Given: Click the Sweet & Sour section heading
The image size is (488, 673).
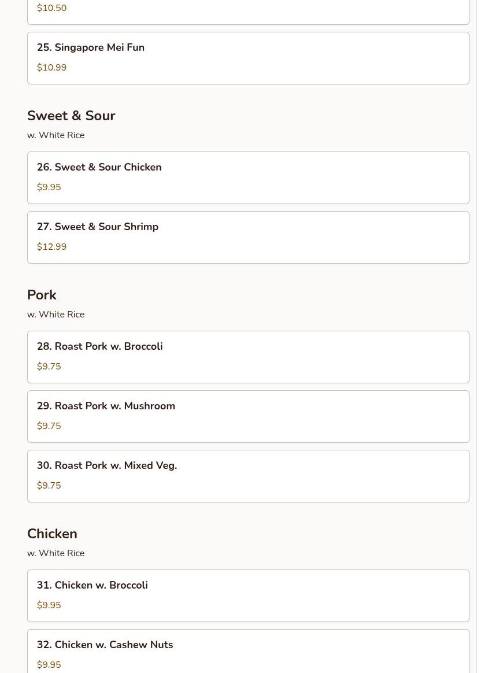Looking at the screenshot, I should 71,116.
